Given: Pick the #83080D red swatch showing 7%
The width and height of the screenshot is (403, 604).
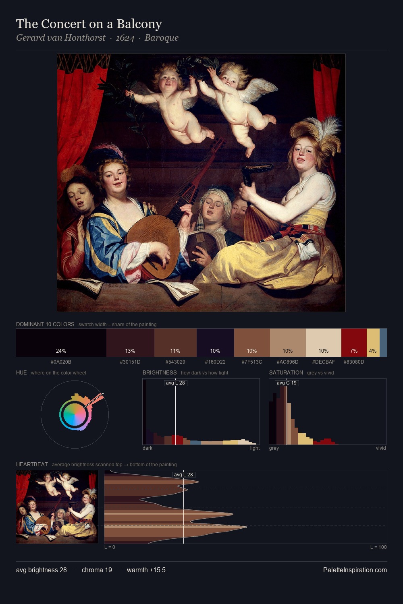Looking at the screenshot, I should point(354,343).
